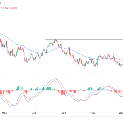Click the upper blue horizontal line near Sep

(x=89, y=47)
